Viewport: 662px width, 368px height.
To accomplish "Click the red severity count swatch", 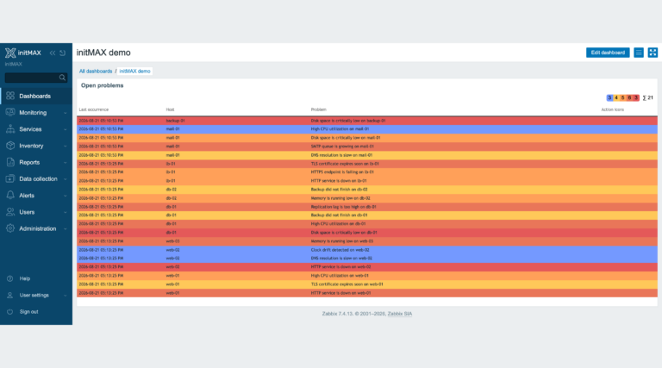I will point(636,97).
